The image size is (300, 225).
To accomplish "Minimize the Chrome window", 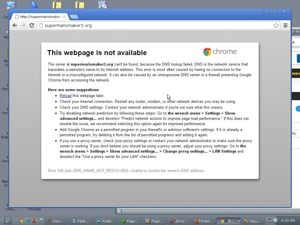I will (x=267, y=11).
